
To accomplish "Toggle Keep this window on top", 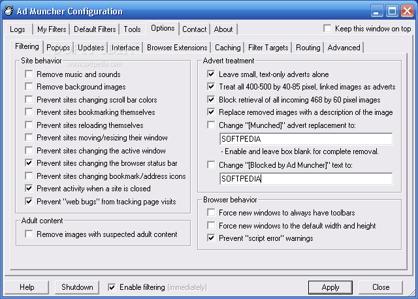I will pos(328,29).
